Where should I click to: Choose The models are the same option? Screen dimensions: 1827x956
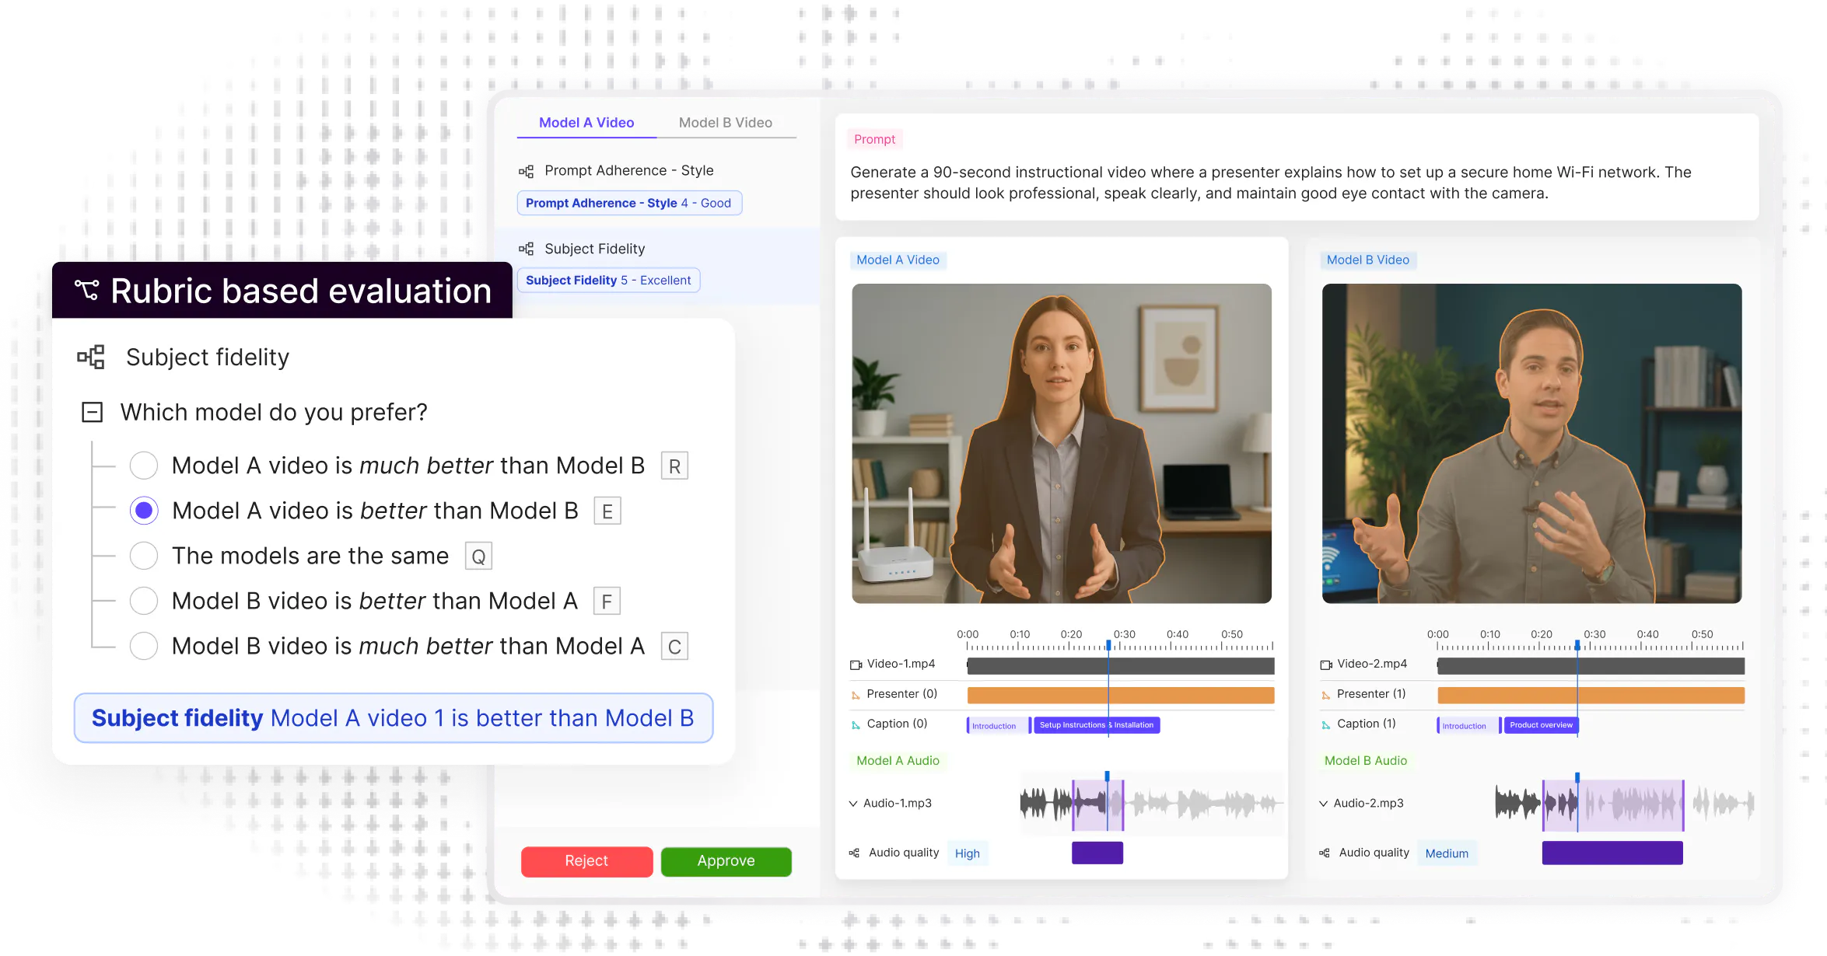(144, 556)
